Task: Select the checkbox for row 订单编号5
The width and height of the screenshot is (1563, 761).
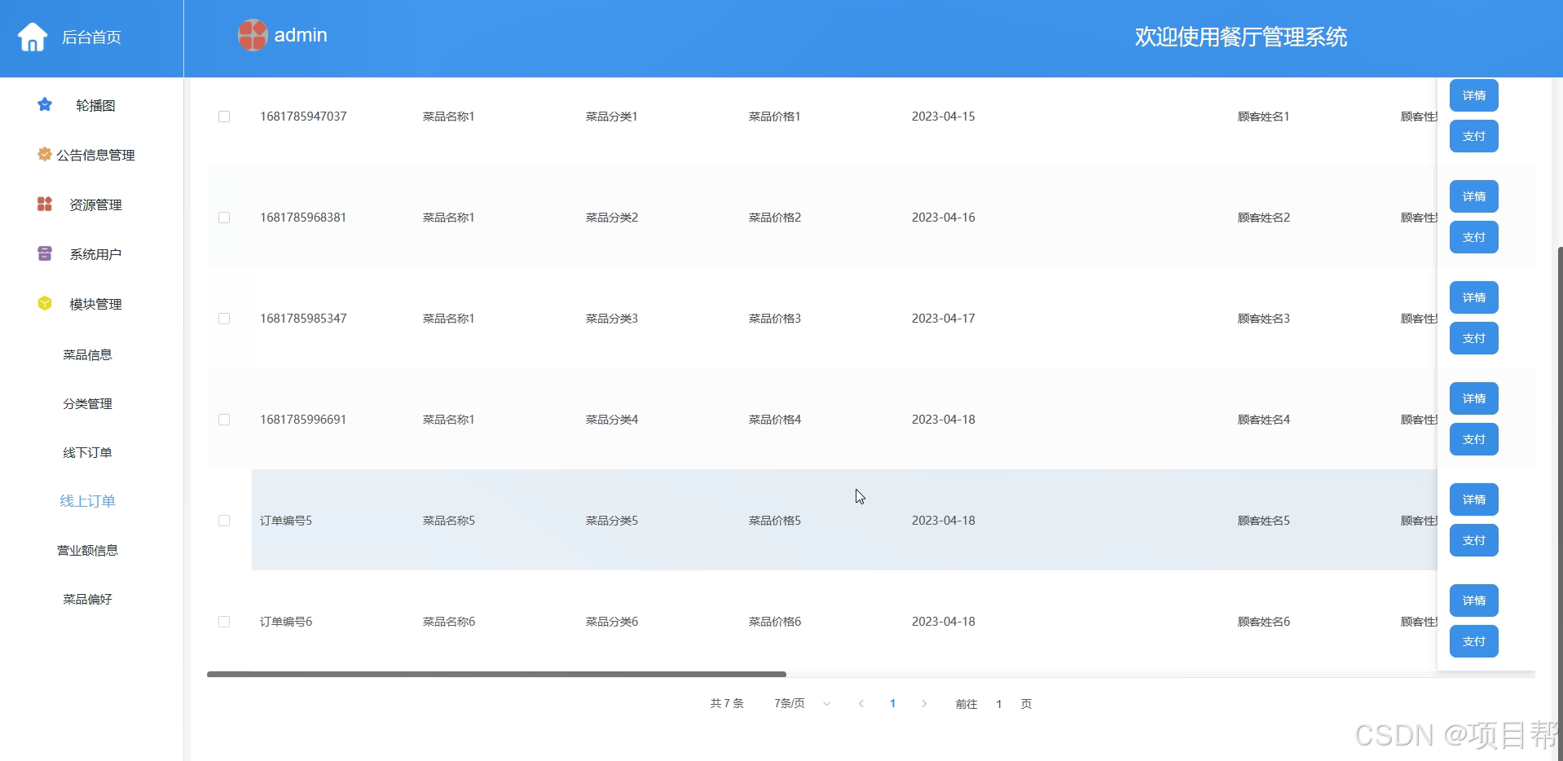Action: pos(224,521)
